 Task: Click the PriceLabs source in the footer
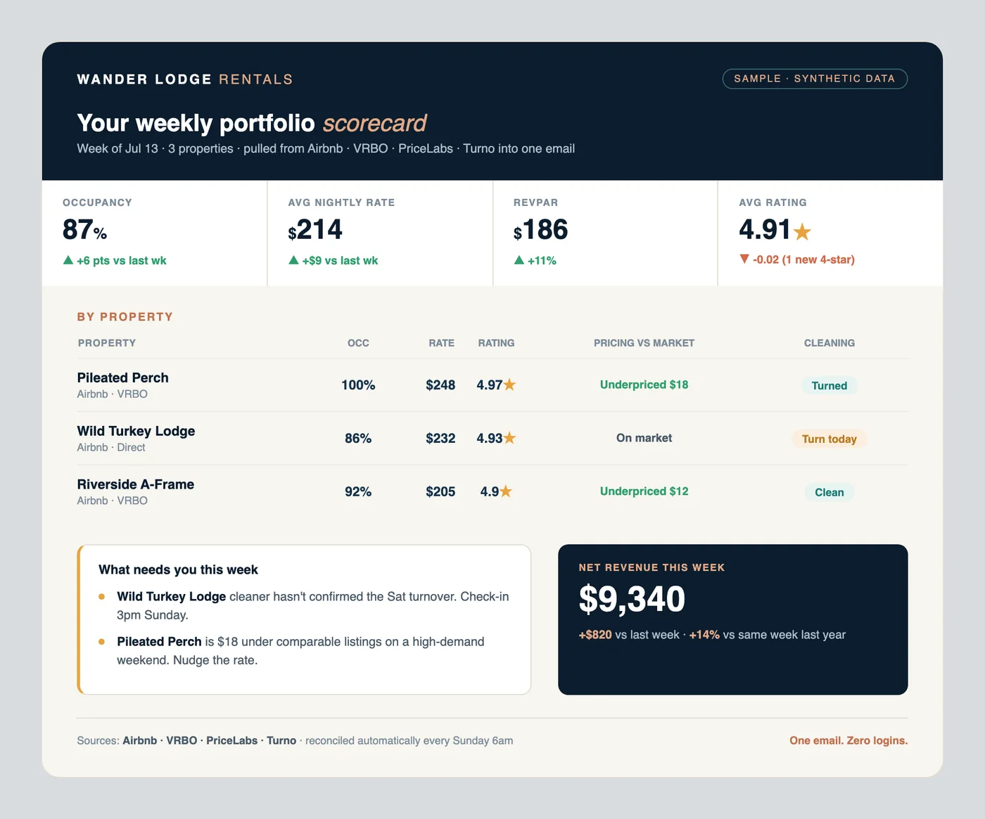click(x=232, y=740)
